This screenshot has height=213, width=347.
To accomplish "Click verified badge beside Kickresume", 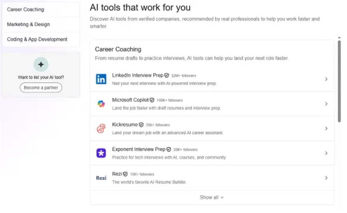I will pos(141,125).
